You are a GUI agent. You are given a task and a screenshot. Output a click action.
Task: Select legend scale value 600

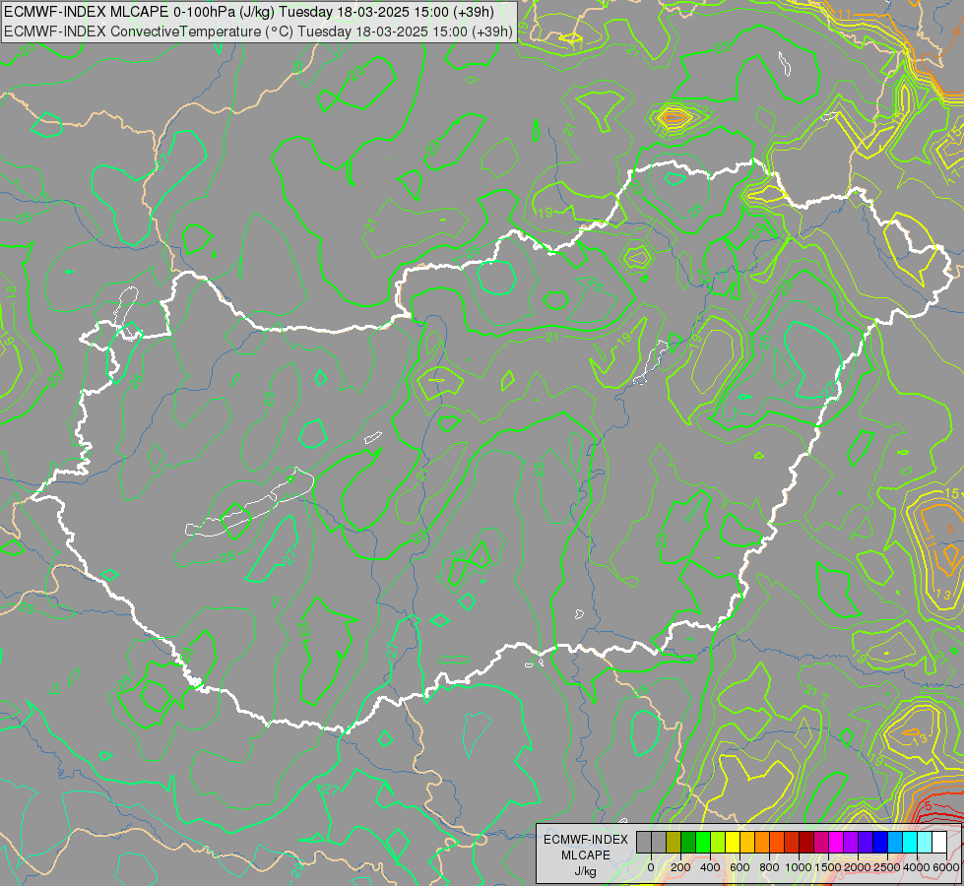(x=739, y=867)
